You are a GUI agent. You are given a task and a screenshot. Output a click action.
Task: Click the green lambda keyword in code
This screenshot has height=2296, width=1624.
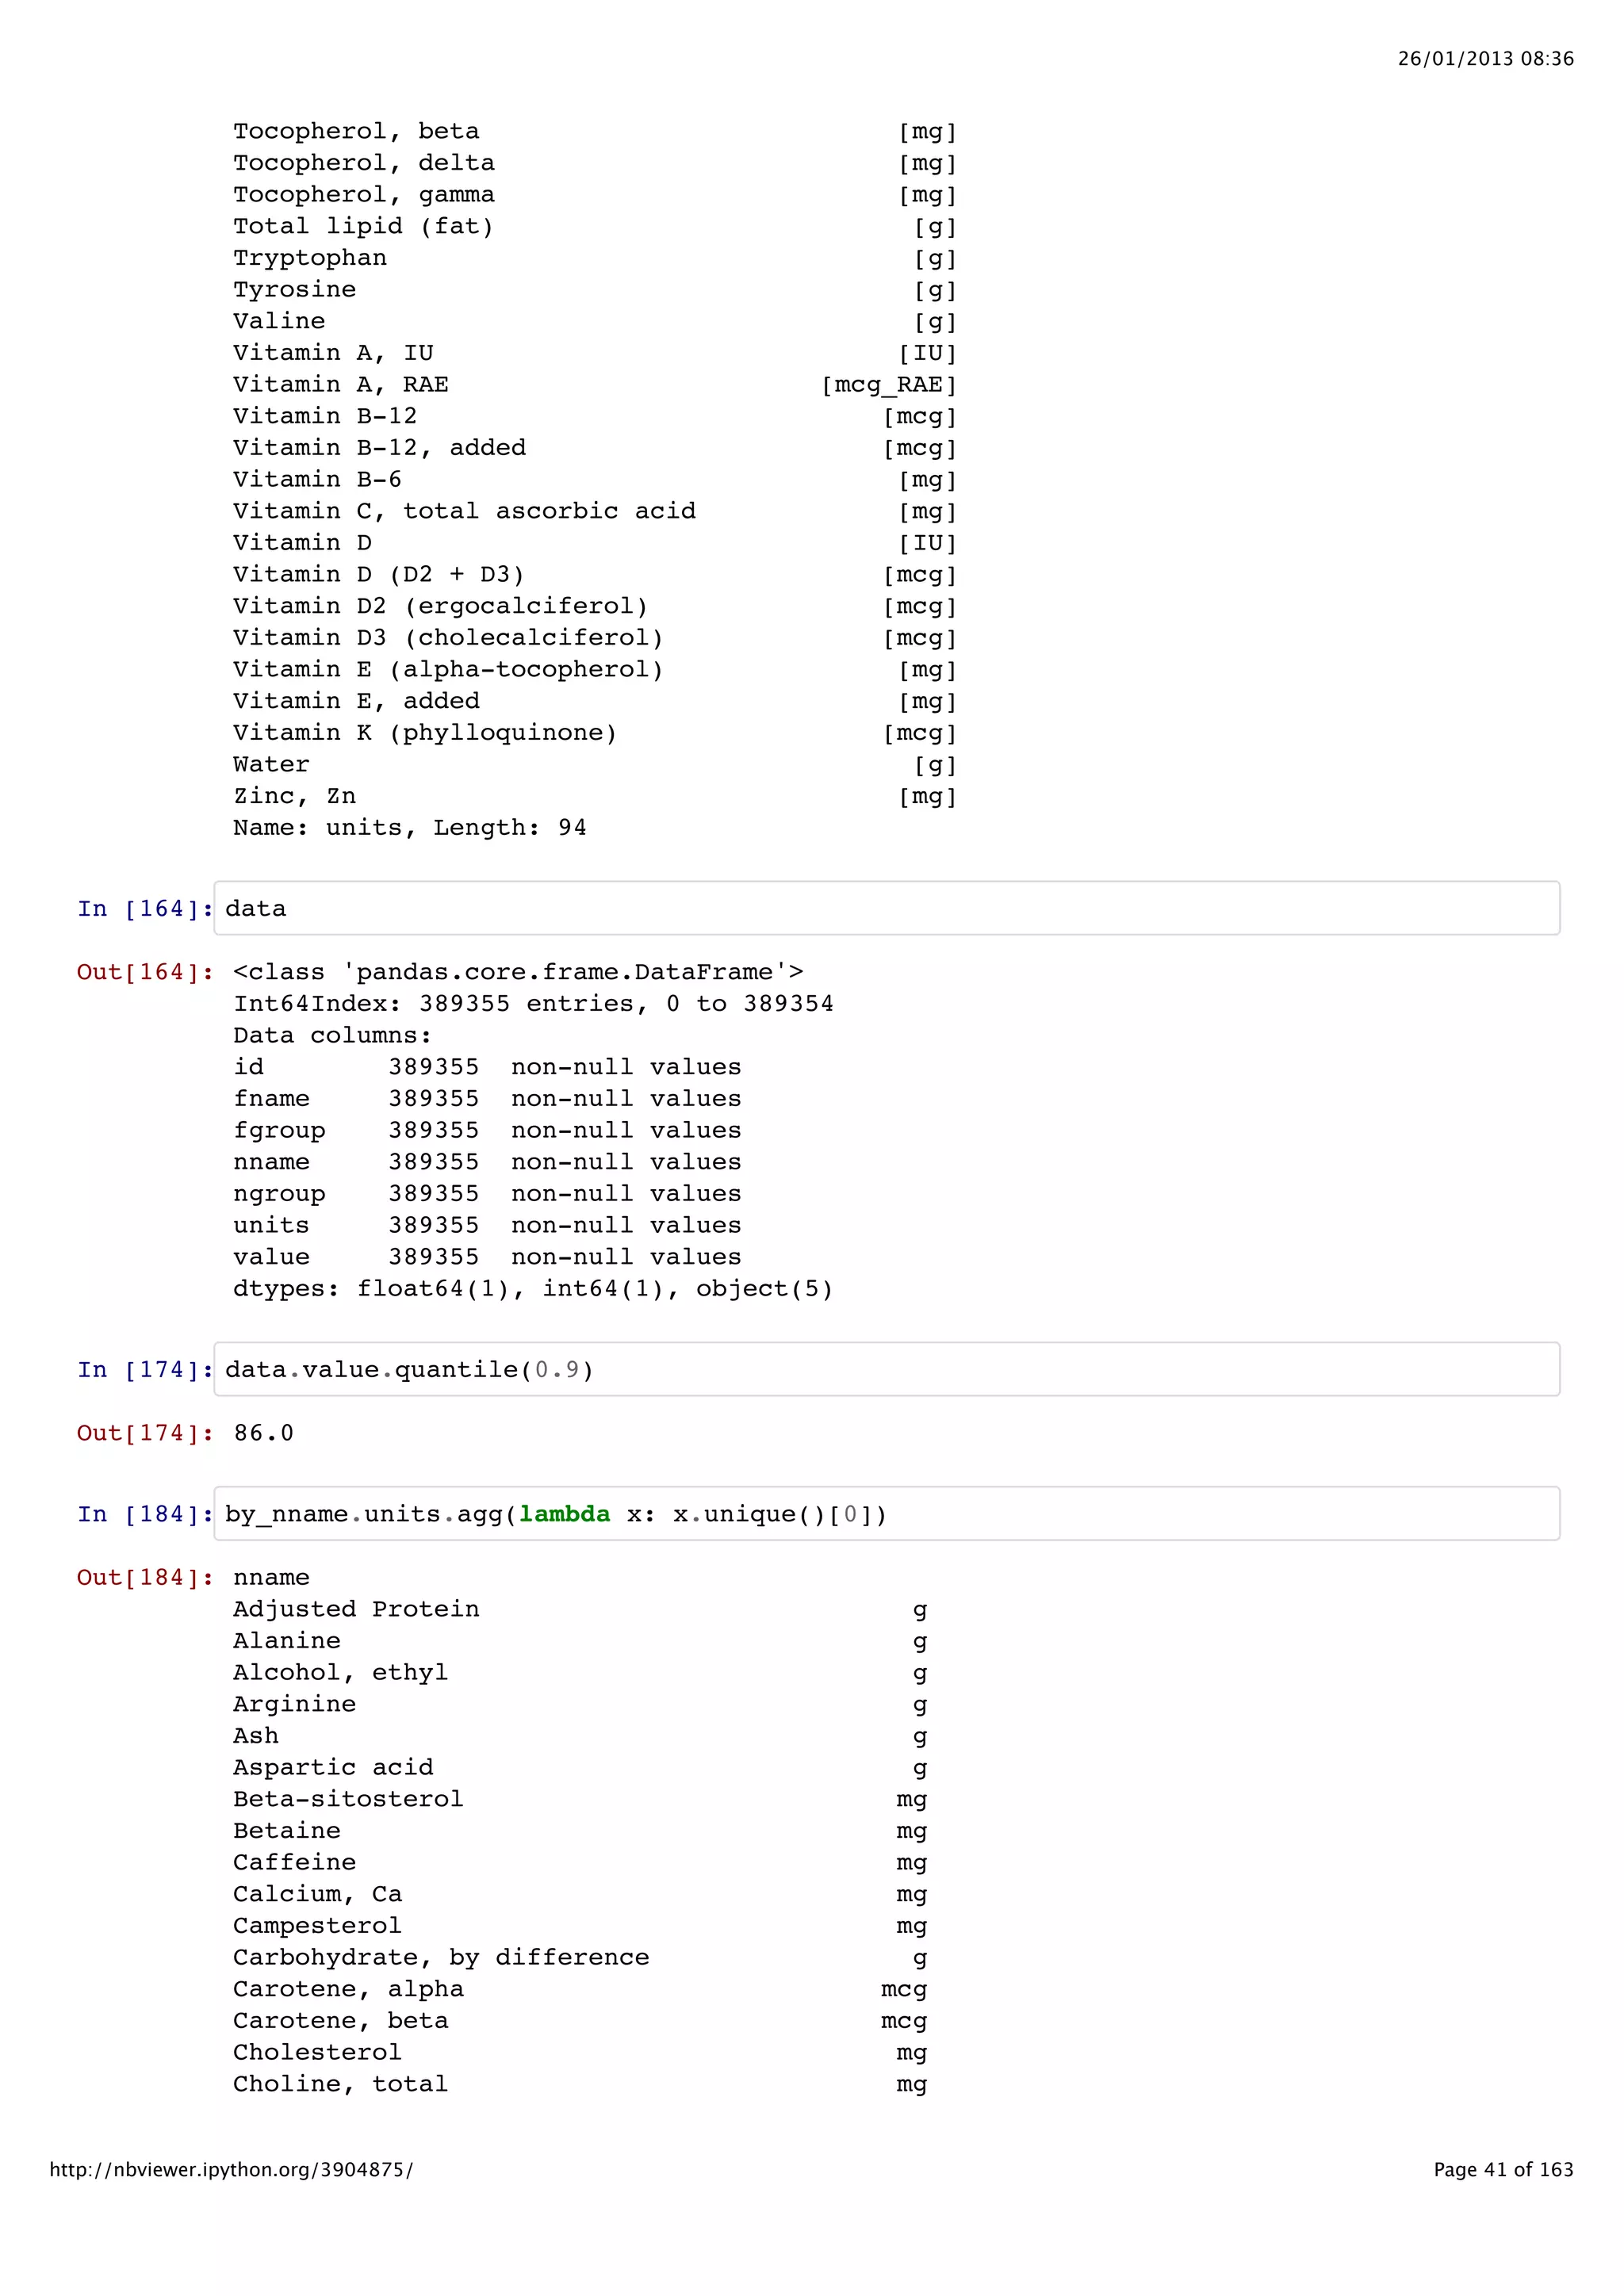coord(564,1514)
